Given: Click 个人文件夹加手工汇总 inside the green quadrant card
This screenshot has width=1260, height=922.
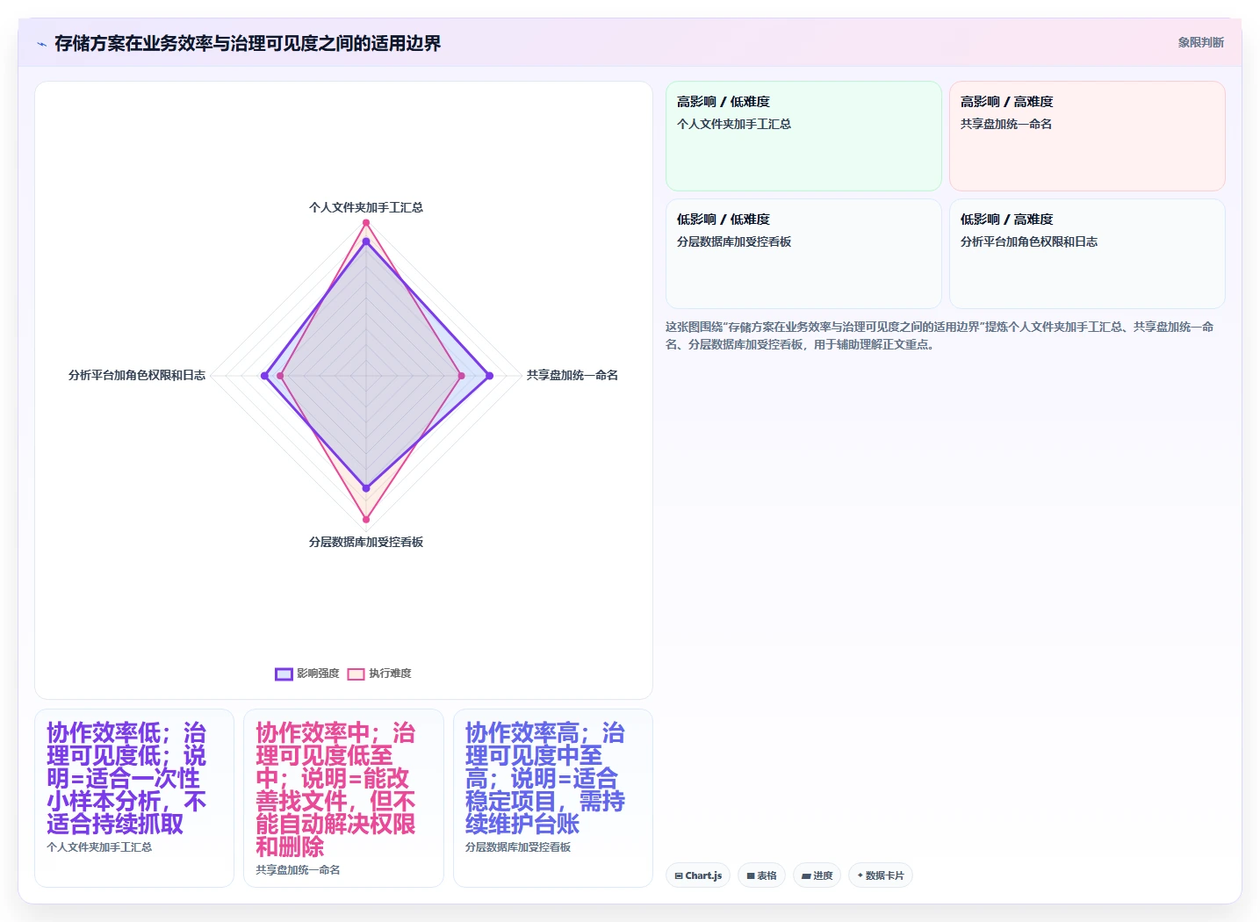Looking at the screenshot, I should coord(734,124).
